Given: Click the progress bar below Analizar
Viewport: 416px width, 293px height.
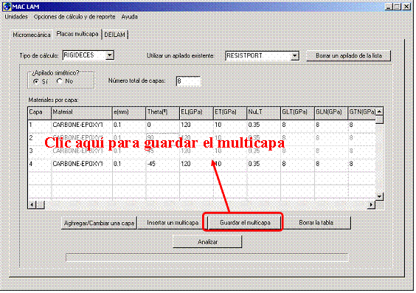Looking at the screenshot, I should point(207,258).
